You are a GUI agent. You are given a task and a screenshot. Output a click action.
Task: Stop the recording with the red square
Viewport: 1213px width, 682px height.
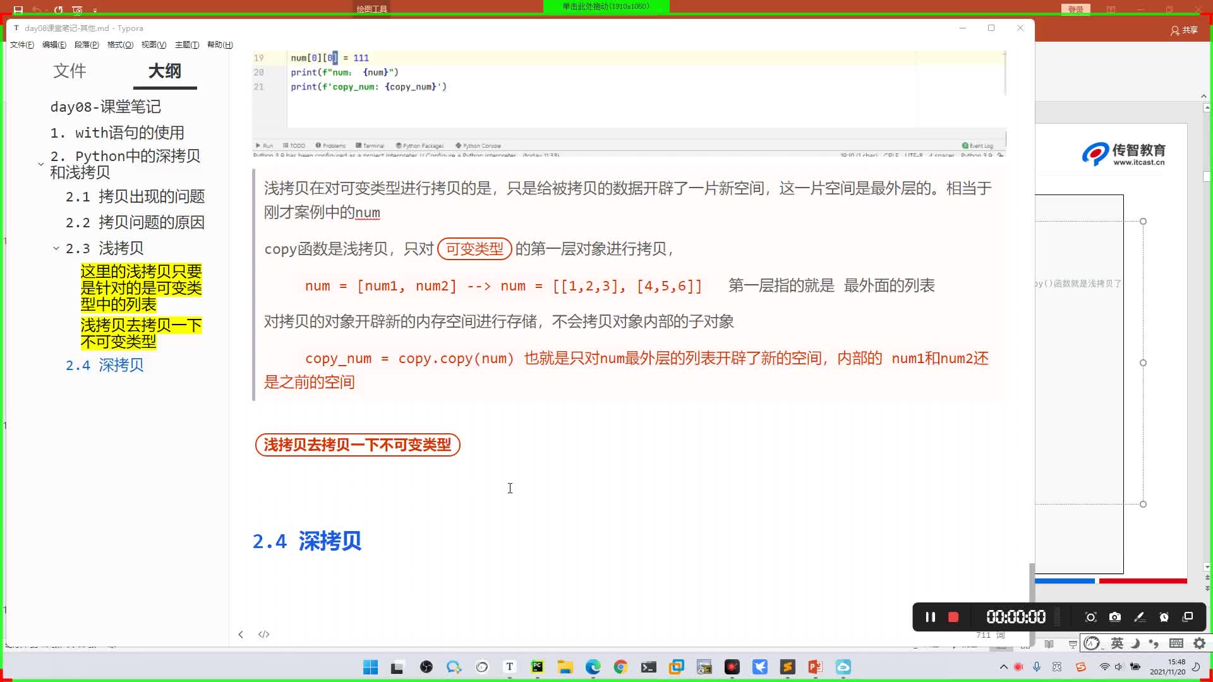[953, 617]
